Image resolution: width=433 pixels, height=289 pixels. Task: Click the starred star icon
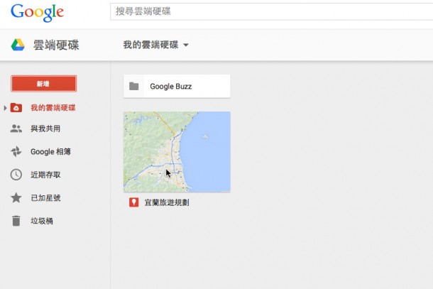[16, 197]
